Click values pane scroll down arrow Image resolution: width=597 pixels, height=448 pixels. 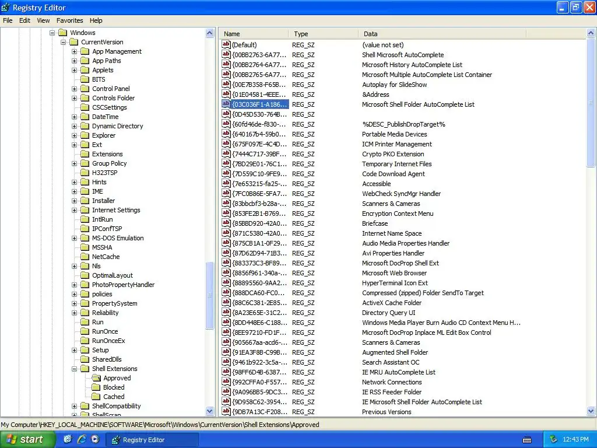[591, 411]
